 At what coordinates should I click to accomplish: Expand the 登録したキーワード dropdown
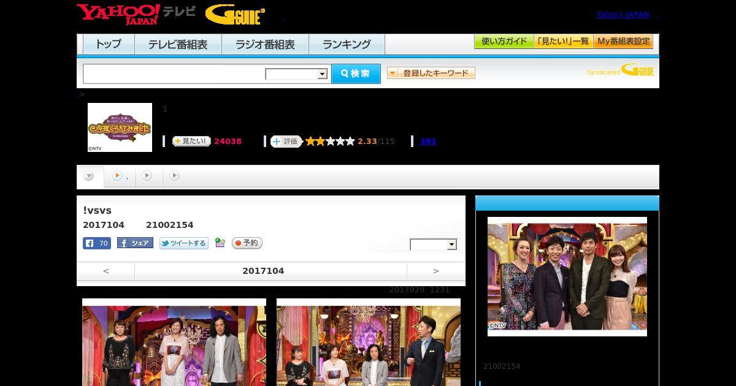(431, 73)
